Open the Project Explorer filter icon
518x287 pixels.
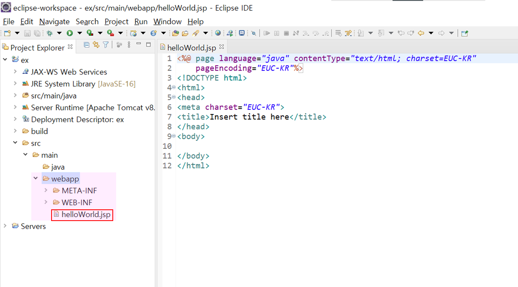click(x=106, y=45)
